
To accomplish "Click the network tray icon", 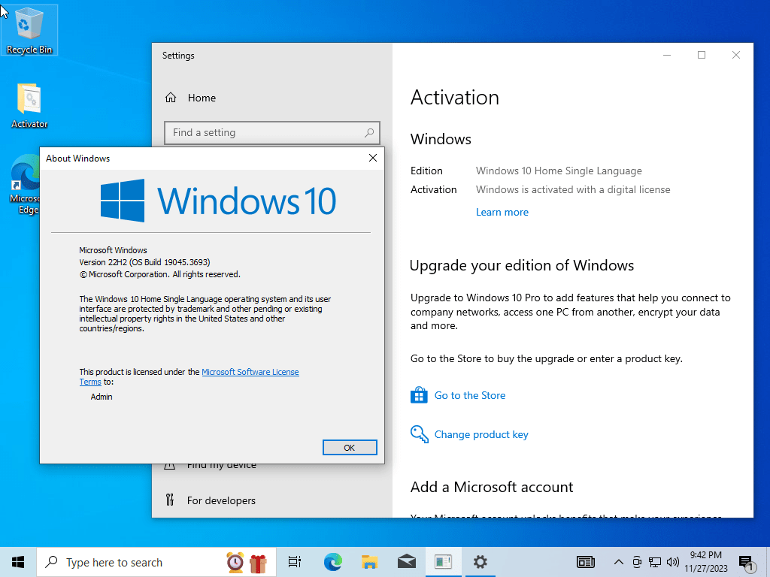I will pos(655,562).
